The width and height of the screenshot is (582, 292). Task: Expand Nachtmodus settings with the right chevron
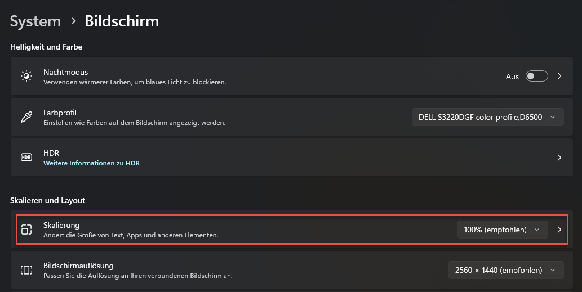pos(559,77)
